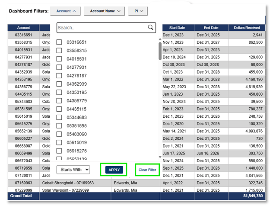This screenshot has height=209, width=273.
Task: Select the 04356779 checkbox
Action: [x=59, y=101]
